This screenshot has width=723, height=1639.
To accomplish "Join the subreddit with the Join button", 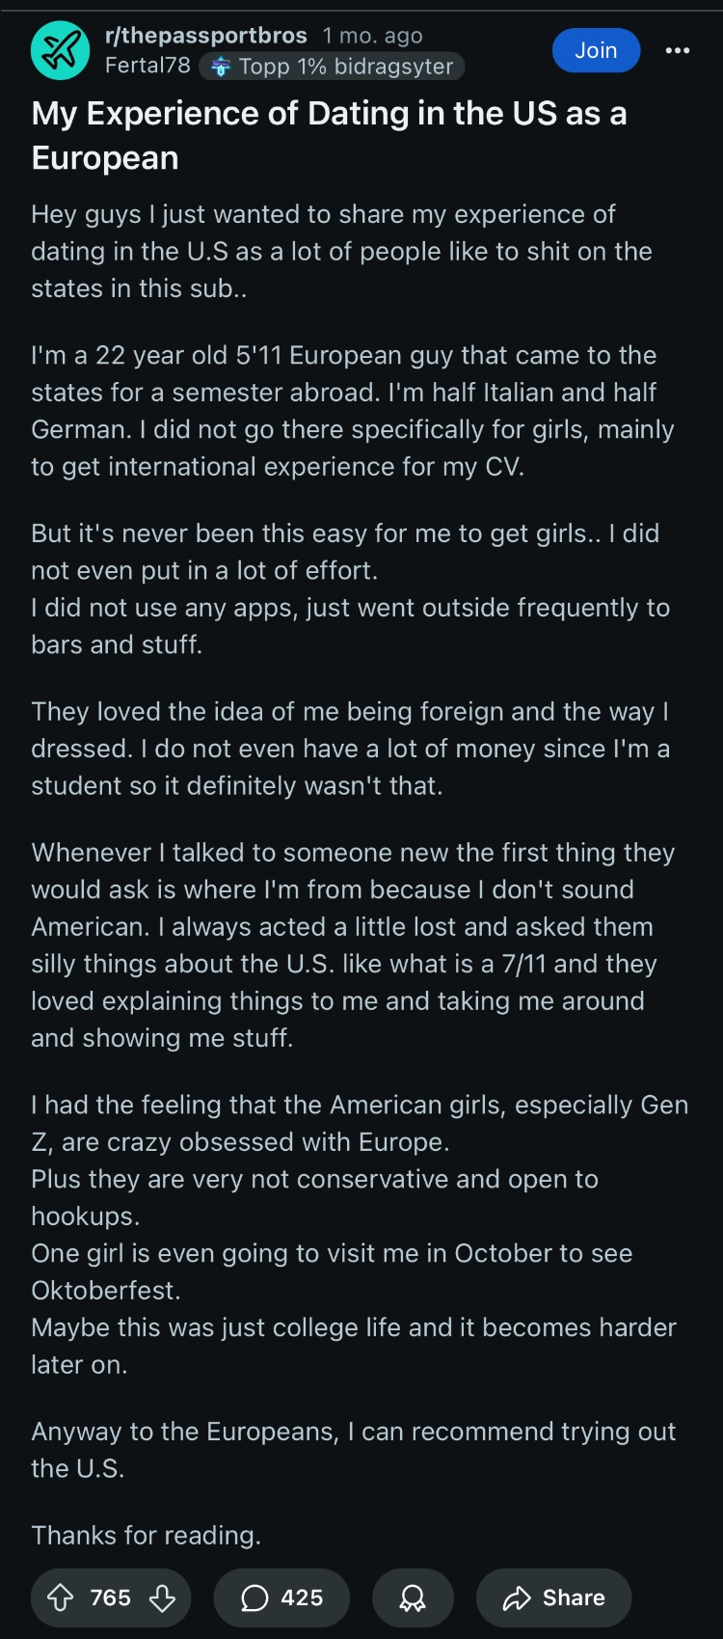I will point(596,50).
